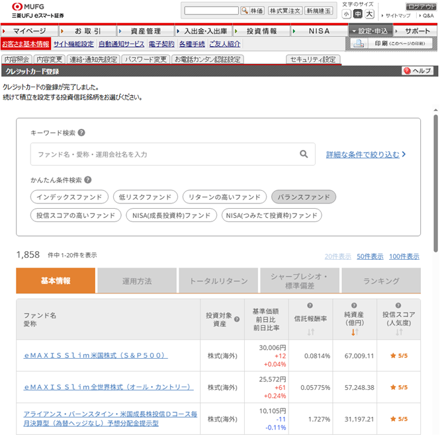Open マイページ menu

pos(30,31)
